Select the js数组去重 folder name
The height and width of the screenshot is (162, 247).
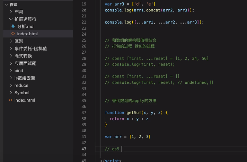point(25,78)
